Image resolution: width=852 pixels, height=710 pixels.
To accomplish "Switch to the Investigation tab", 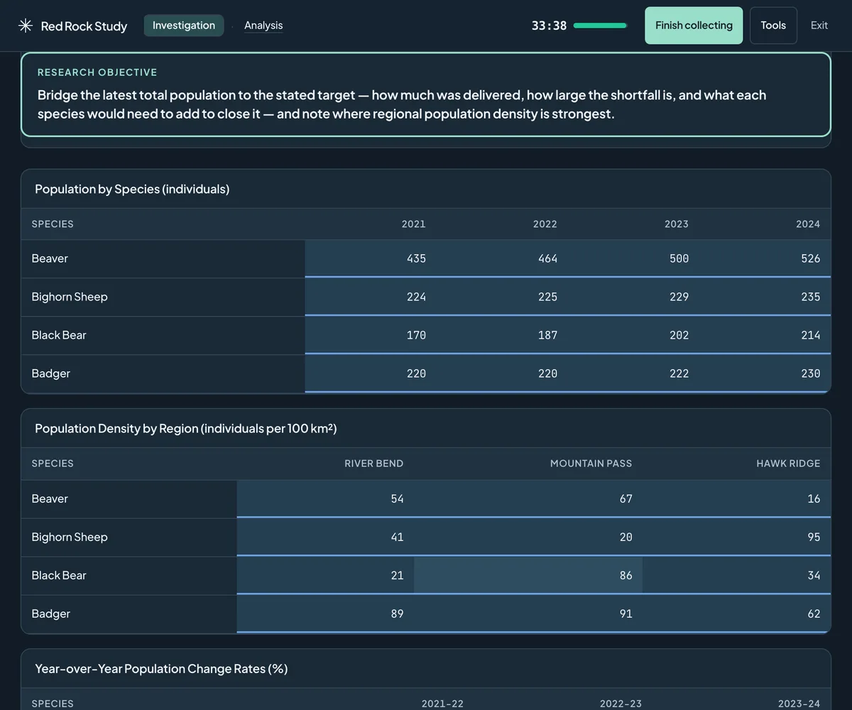I will point(184,26).
